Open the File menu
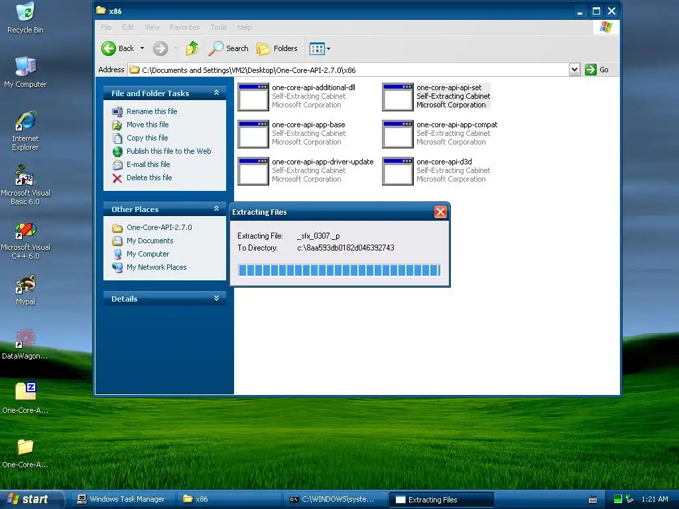Viewport: 679px width, 509px height. tap(106, 27)
